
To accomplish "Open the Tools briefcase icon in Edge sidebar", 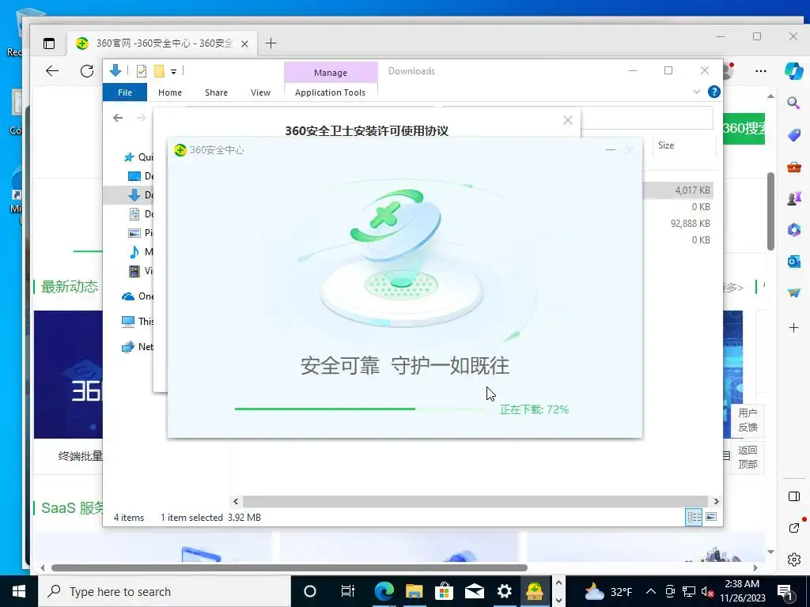I will [x=793, y=167].
